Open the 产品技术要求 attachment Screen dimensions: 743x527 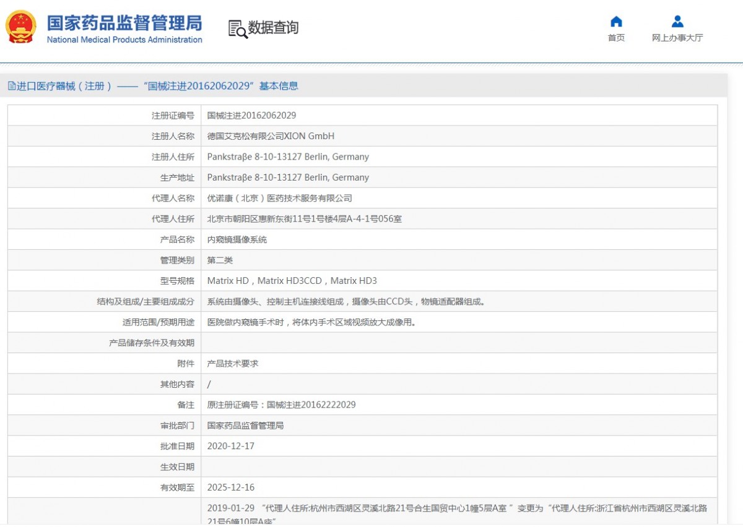233,364
